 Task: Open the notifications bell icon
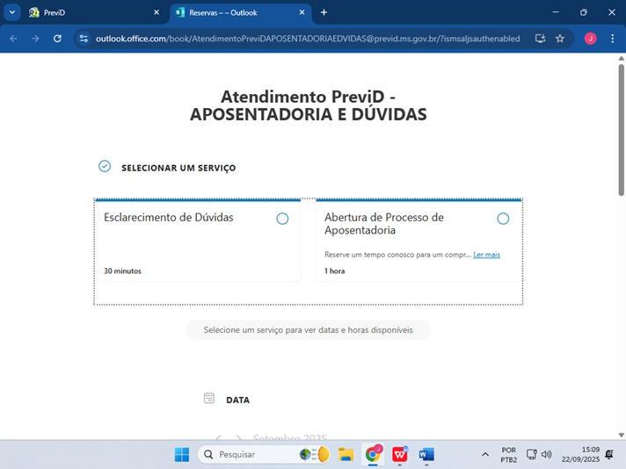click(609, 454)
